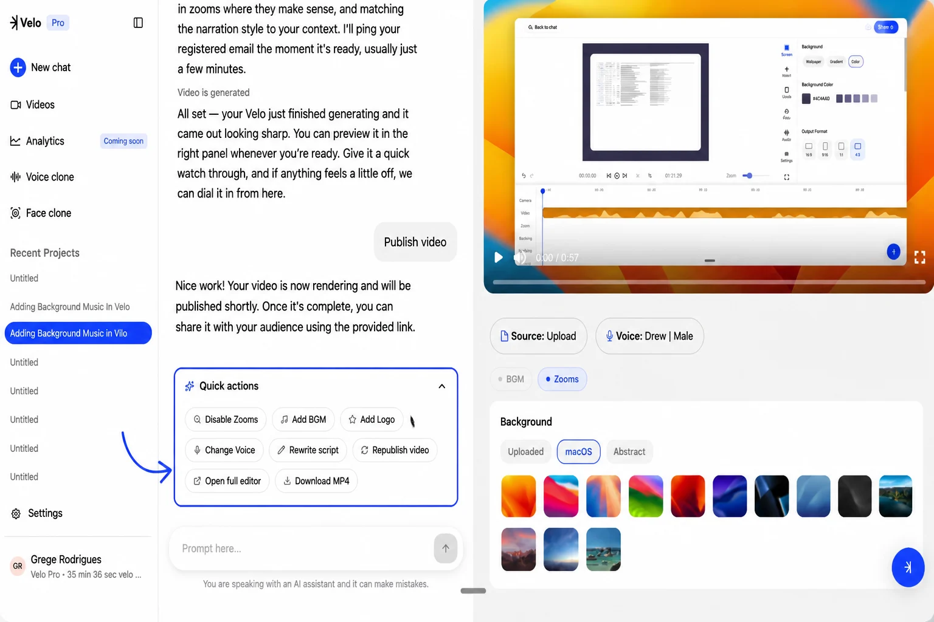Select the dark navy diagonal wallpaper

click(x=772, y=496)
